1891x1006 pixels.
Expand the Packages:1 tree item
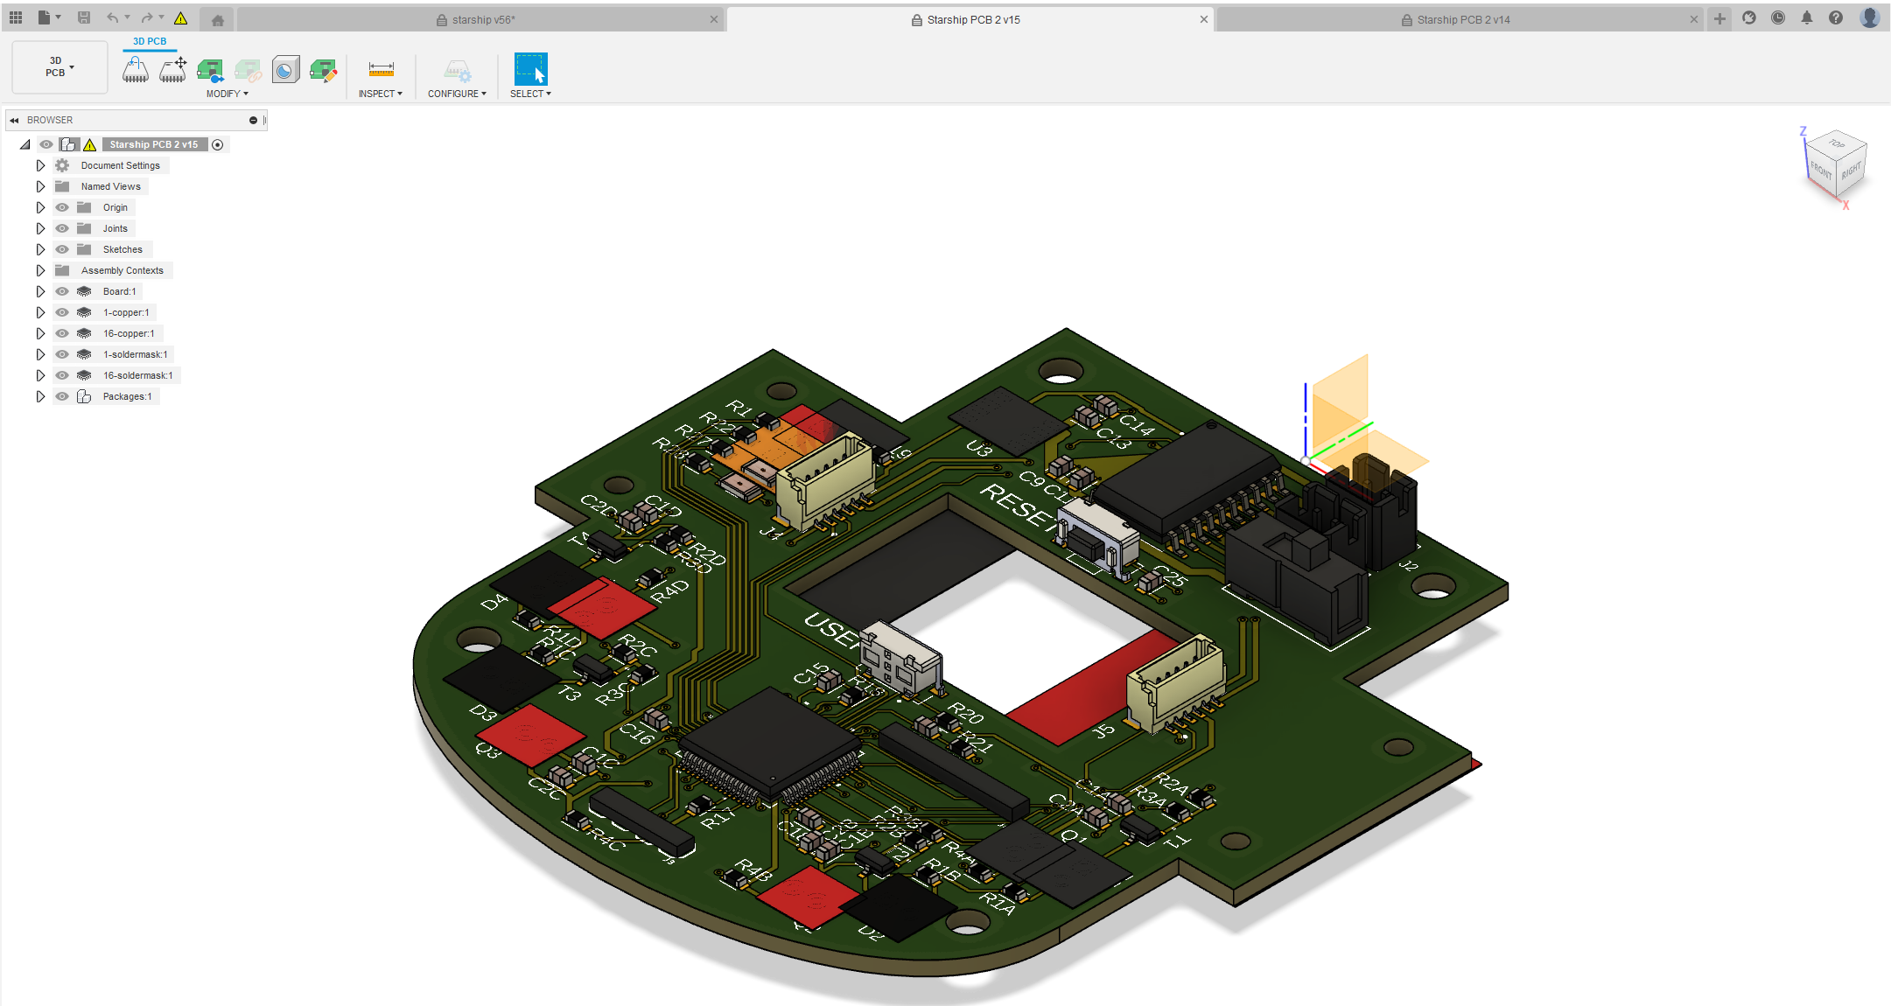click(40, 396)
